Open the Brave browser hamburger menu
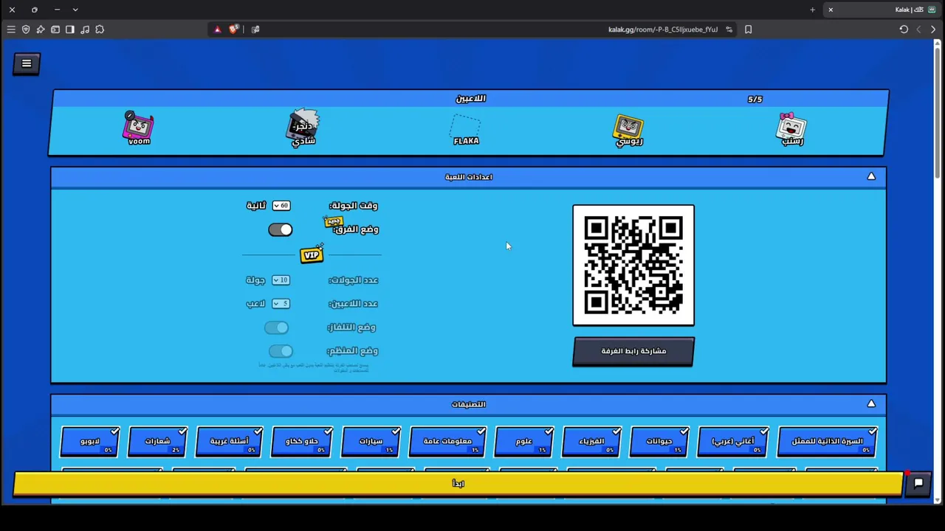Viewport: 945px width, 531px height. tap(11, 29)
